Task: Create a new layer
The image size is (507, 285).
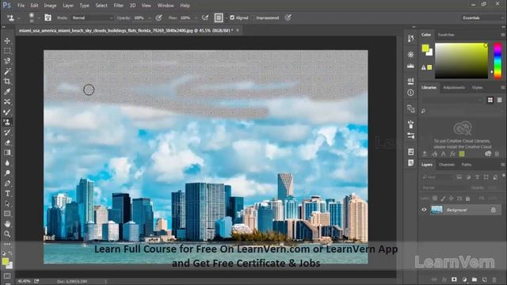Action: tap(484, 279)
